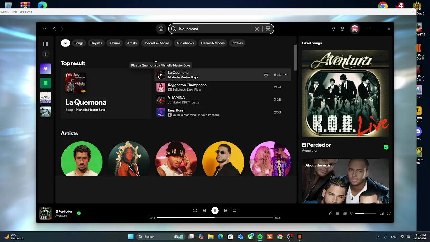Click Mishelle Master Boys link in top result

[x=91, y=110]
